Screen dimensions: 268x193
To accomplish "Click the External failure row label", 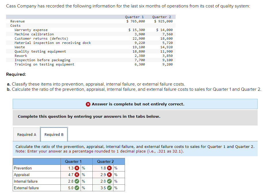I will click(x=26, y=188).
